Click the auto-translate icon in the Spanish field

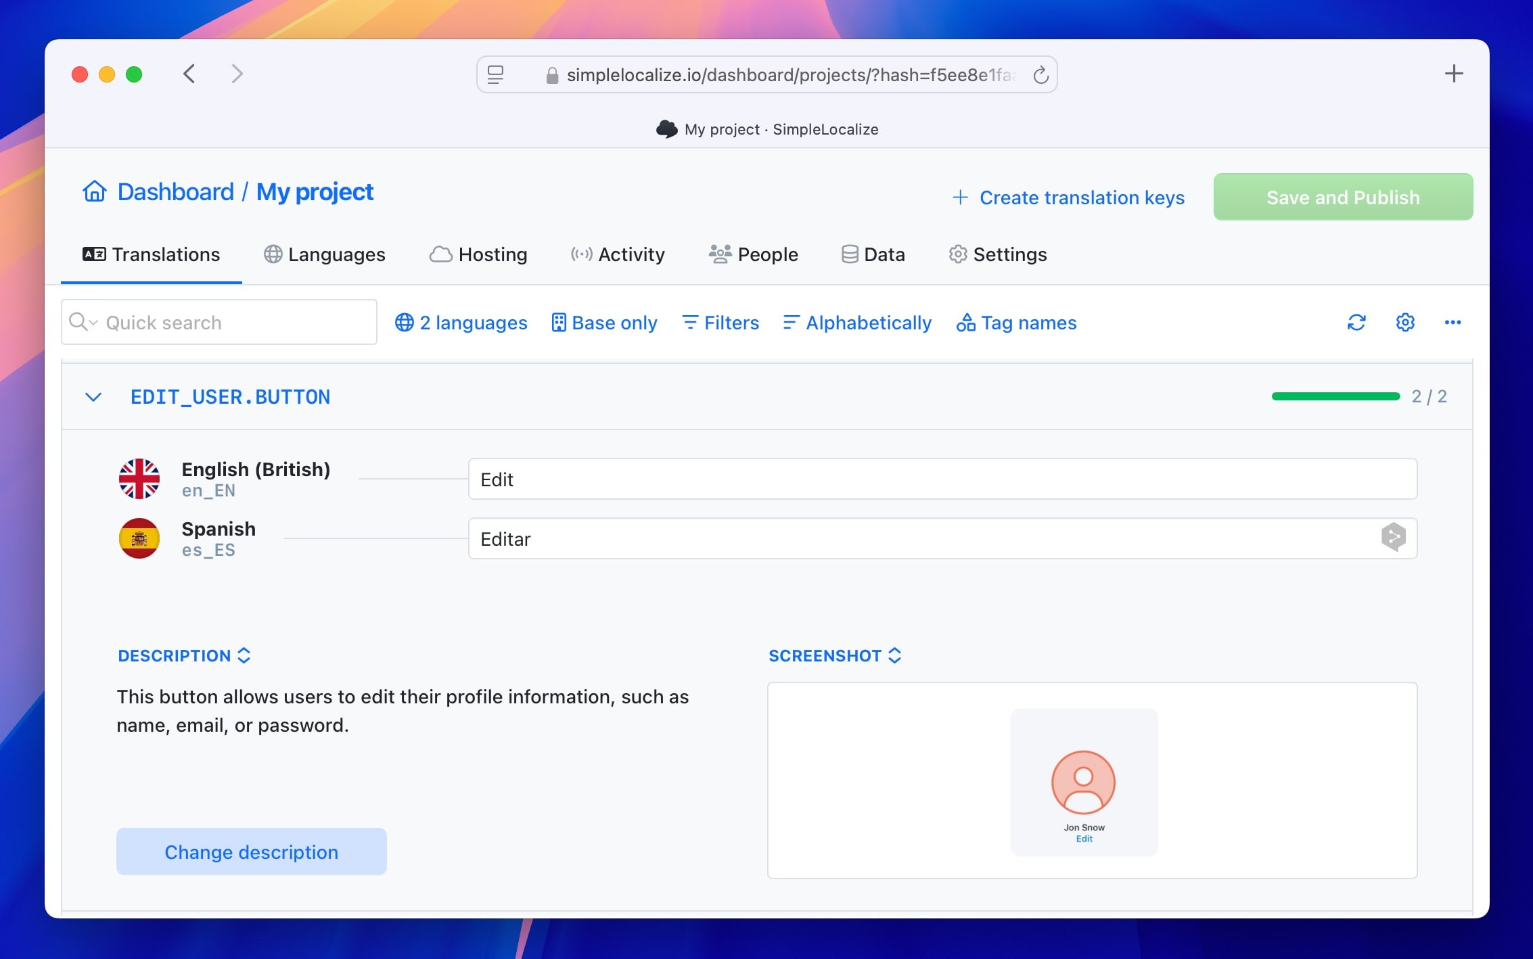point(1393,538)
